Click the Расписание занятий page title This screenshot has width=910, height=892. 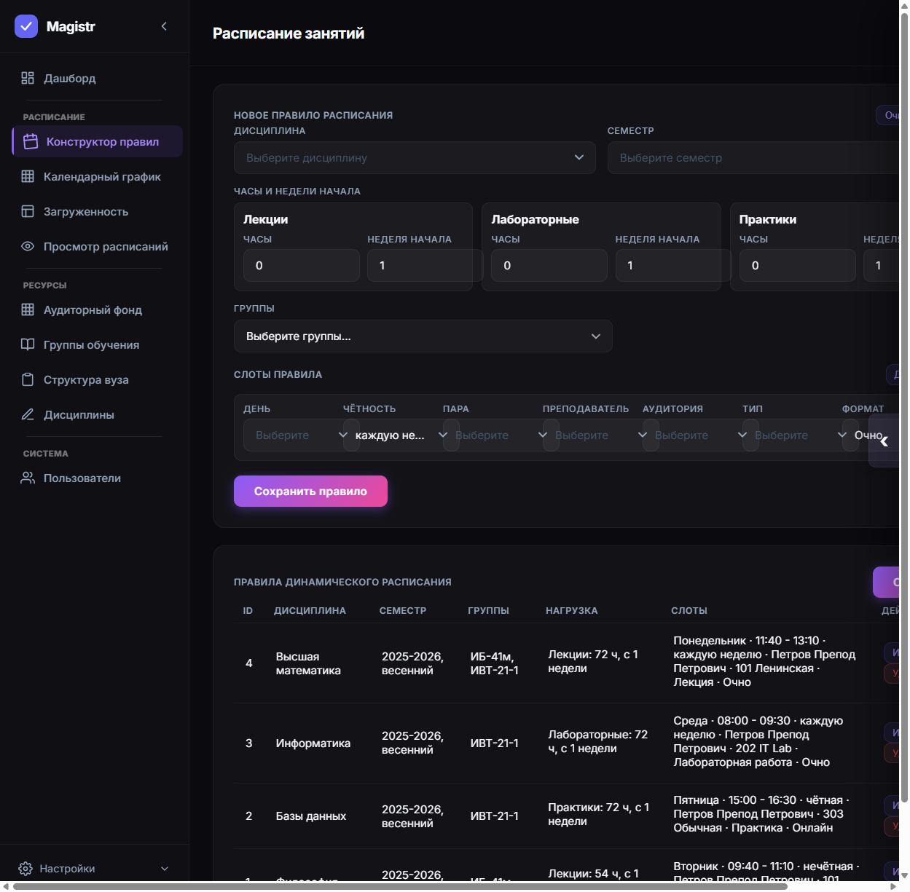point(289,33)
